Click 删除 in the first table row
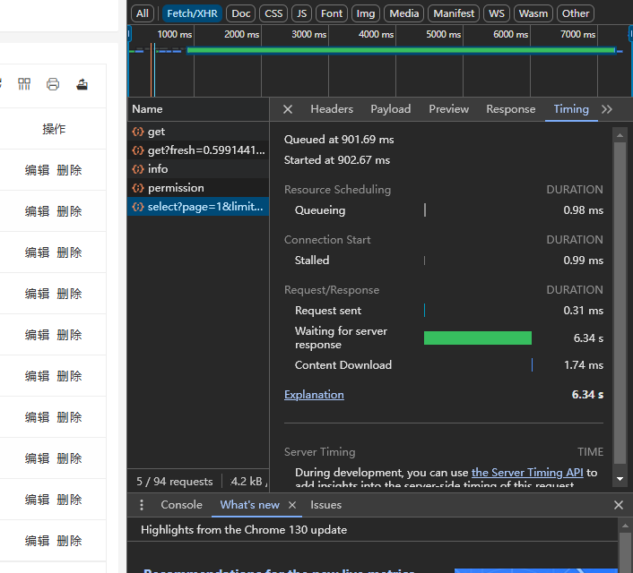The width and height of the screenshot is (633, 573). 69,170
